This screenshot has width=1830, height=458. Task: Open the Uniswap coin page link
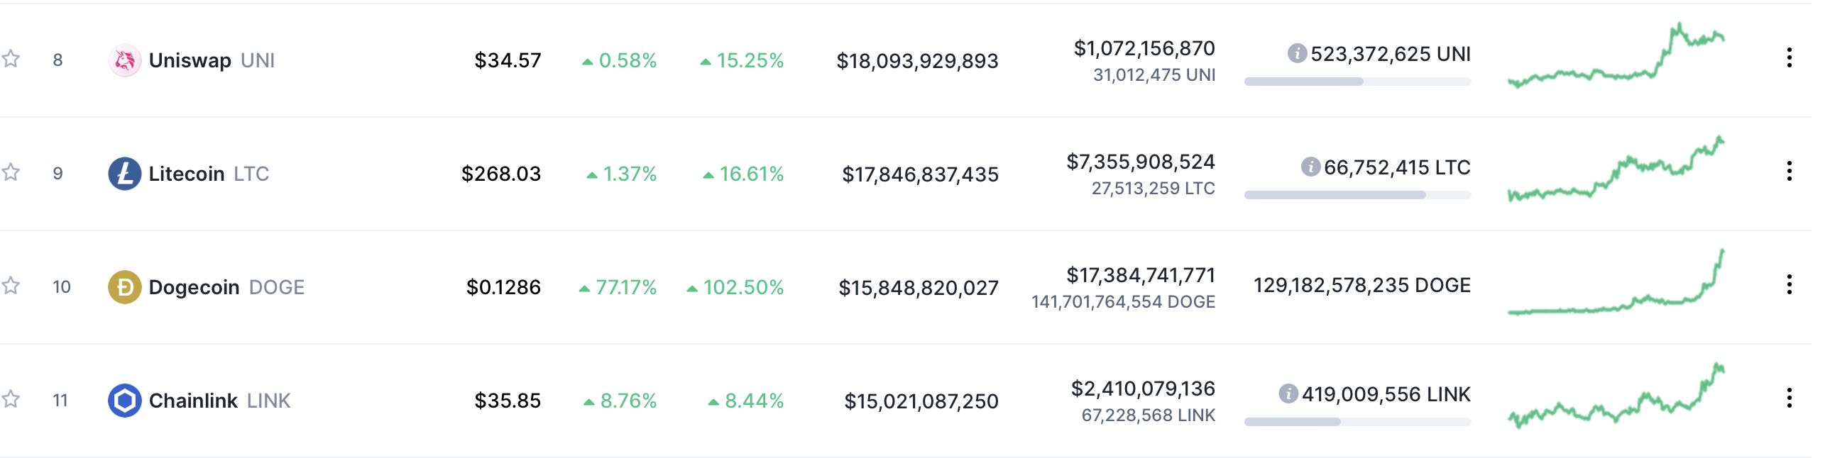191,60
